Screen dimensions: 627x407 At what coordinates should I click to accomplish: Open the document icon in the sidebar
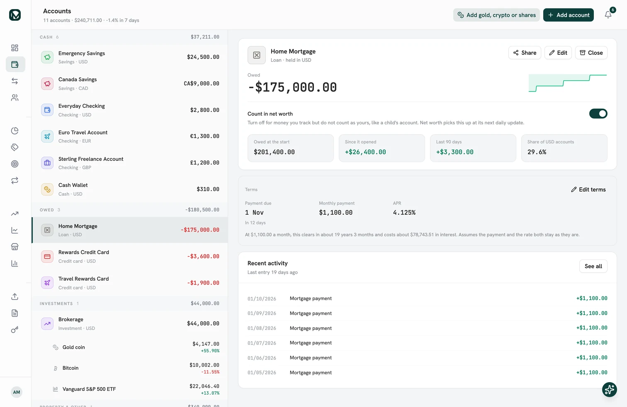tap(15, 313)
